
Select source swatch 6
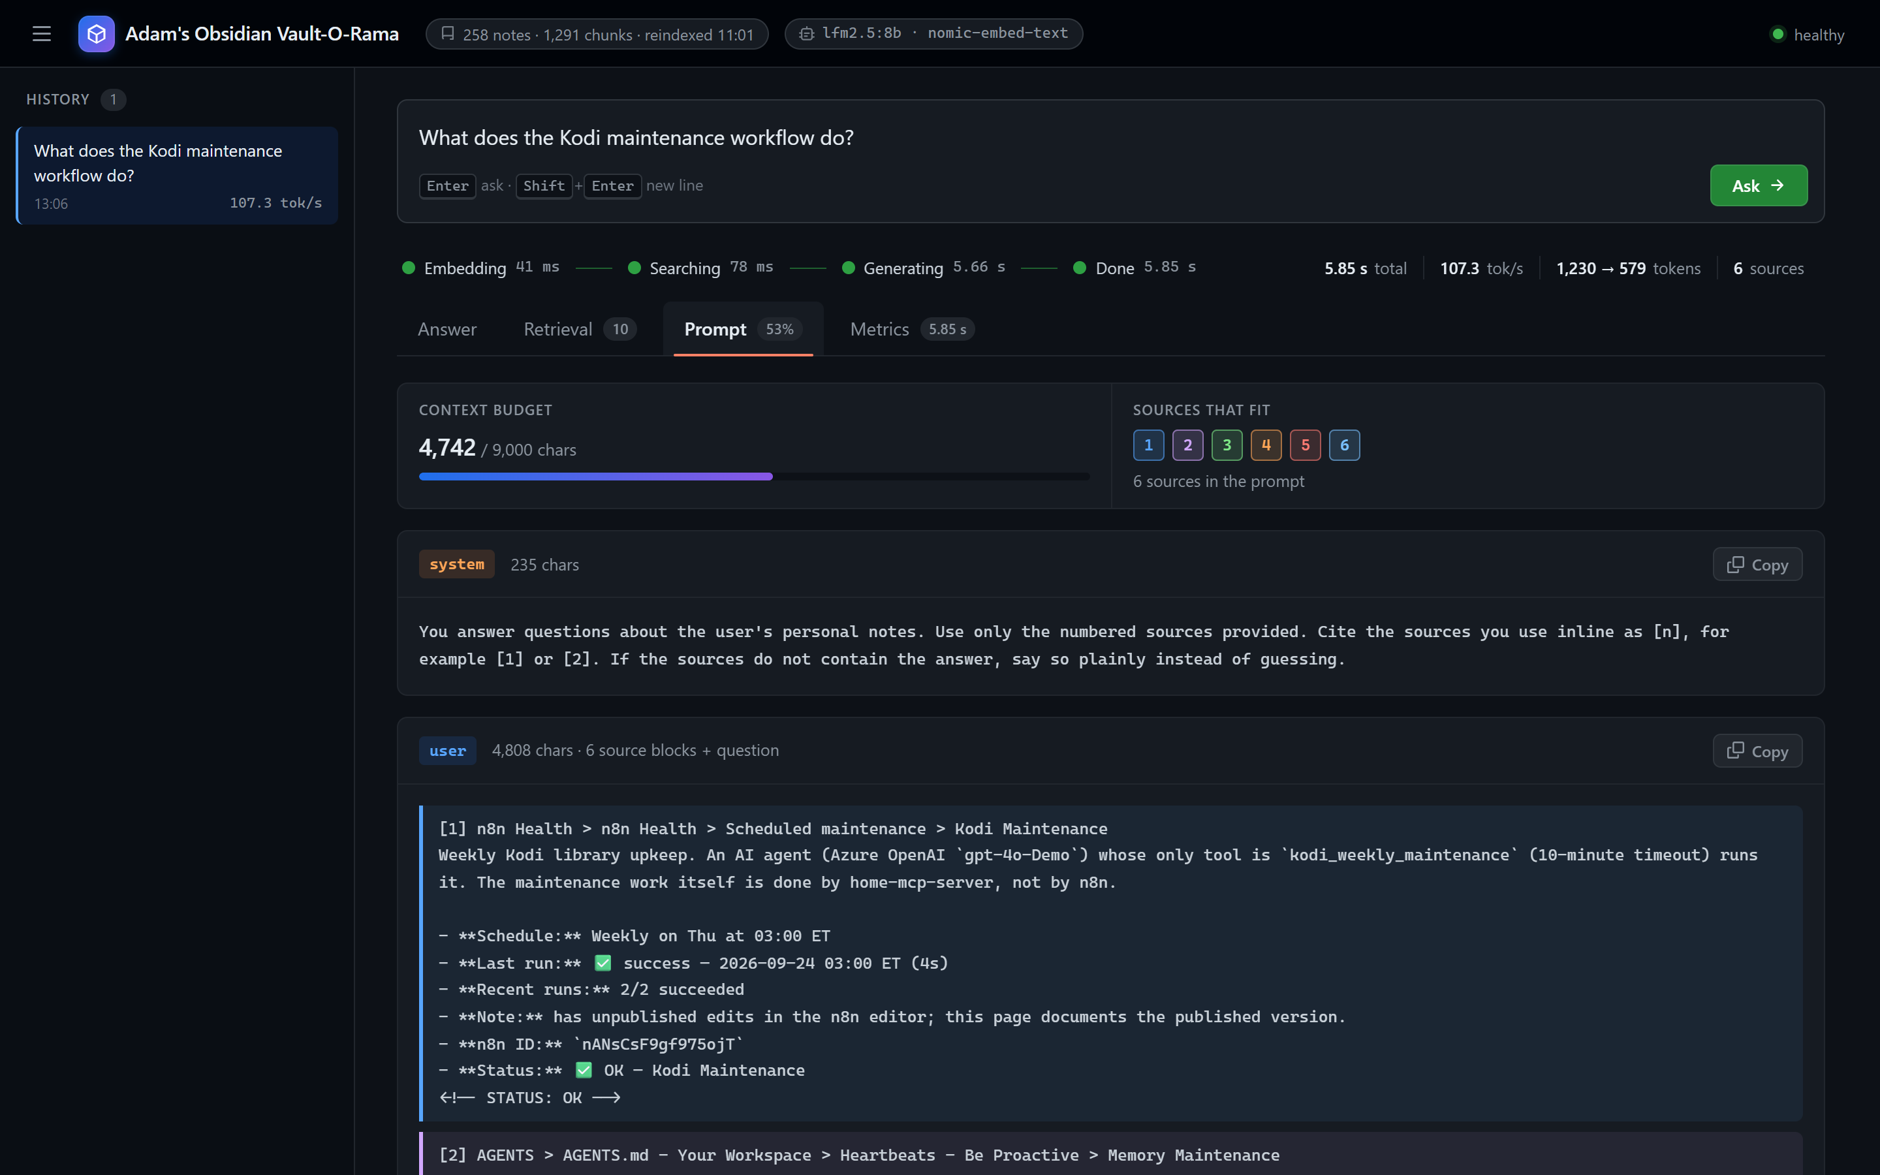1344,445
